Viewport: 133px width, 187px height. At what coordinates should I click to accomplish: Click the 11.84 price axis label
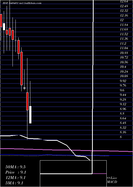[x=124, y=25]
